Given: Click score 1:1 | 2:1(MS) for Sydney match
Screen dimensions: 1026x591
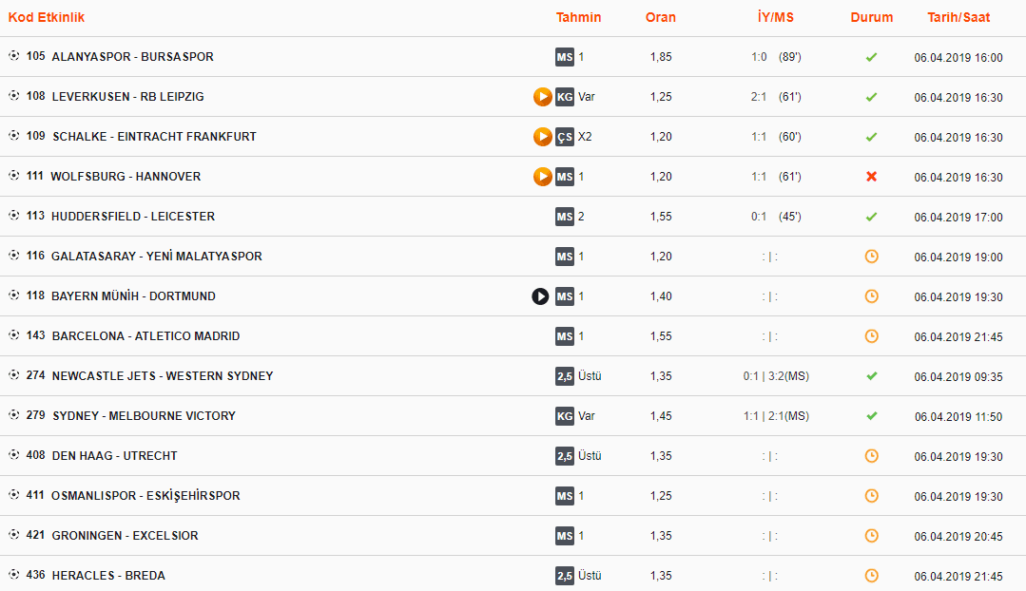Looking at the screenshot, I should coord(776,416).
